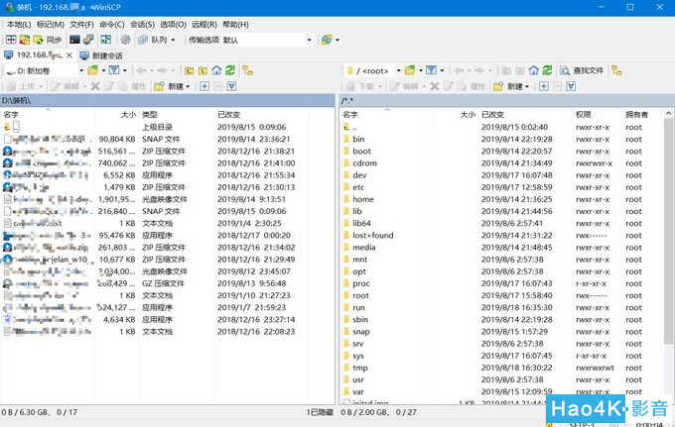This screenshot has height=427, width=675.
Task: Open in PuTTY icon
Action: pyautogui.click(x=88, y=40)
